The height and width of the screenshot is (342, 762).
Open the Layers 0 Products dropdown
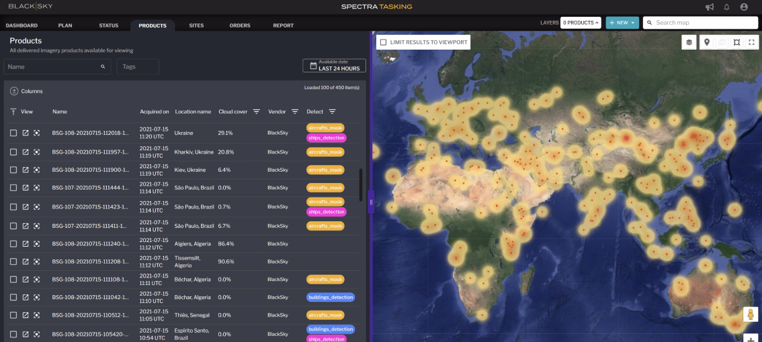(x=581, y=23)
